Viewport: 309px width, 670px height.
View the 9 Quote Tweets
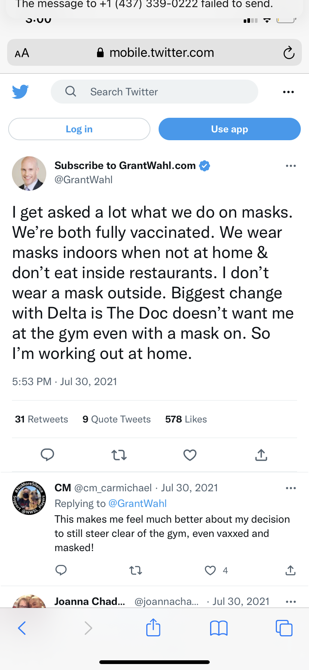(116, 419)
